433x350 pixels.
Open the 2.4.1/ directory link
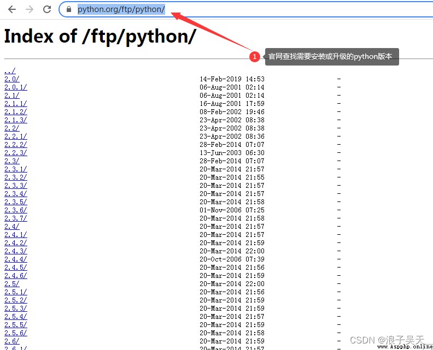[x=16, y=235]
